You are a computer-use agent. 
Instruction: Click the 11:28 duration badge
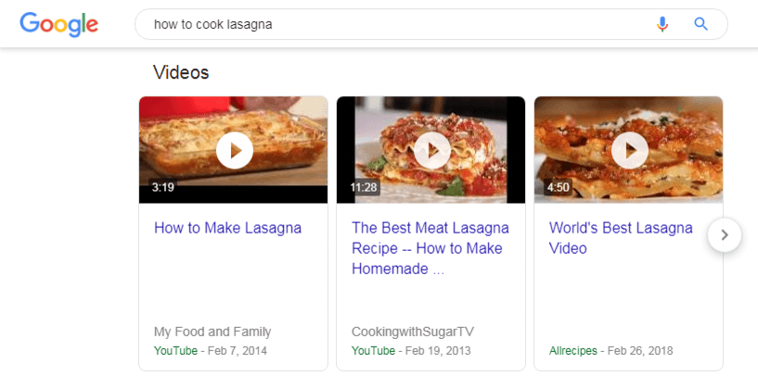coord(364,187)
